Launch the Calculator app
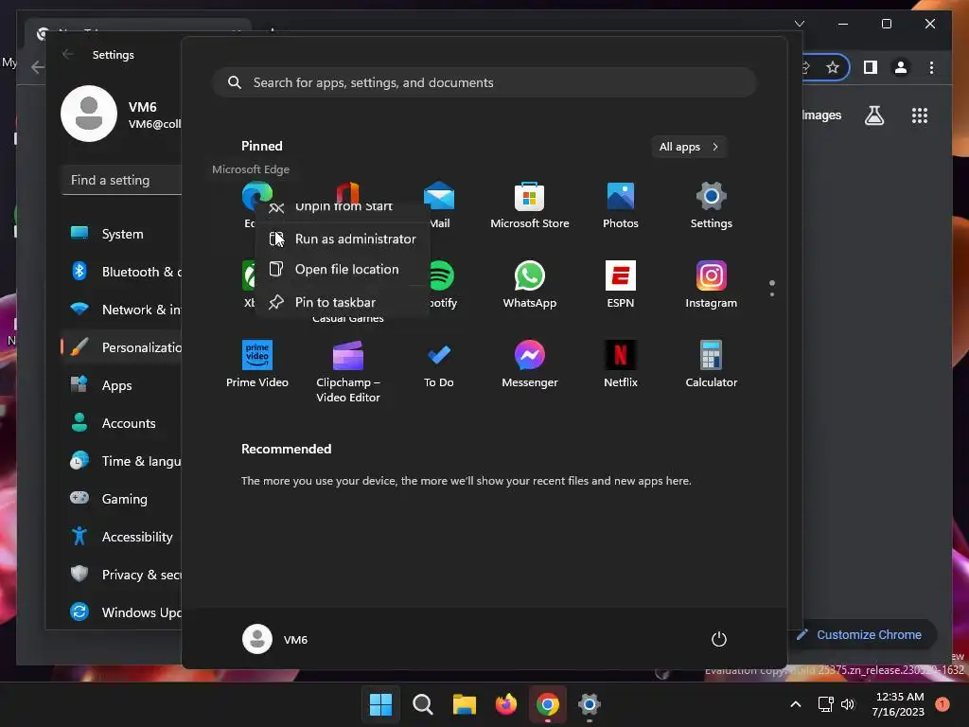 [x=711, y=364]
